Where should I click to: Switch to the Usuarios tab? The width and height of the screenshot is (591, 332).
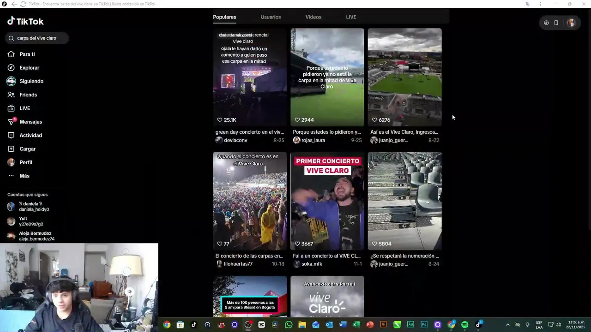click(x=271, y=17)
